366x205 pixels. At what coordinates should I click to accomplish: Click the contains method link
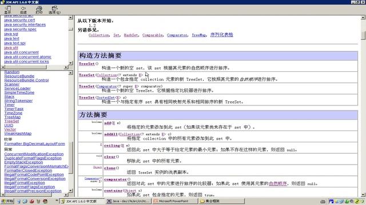pos(113,191)
